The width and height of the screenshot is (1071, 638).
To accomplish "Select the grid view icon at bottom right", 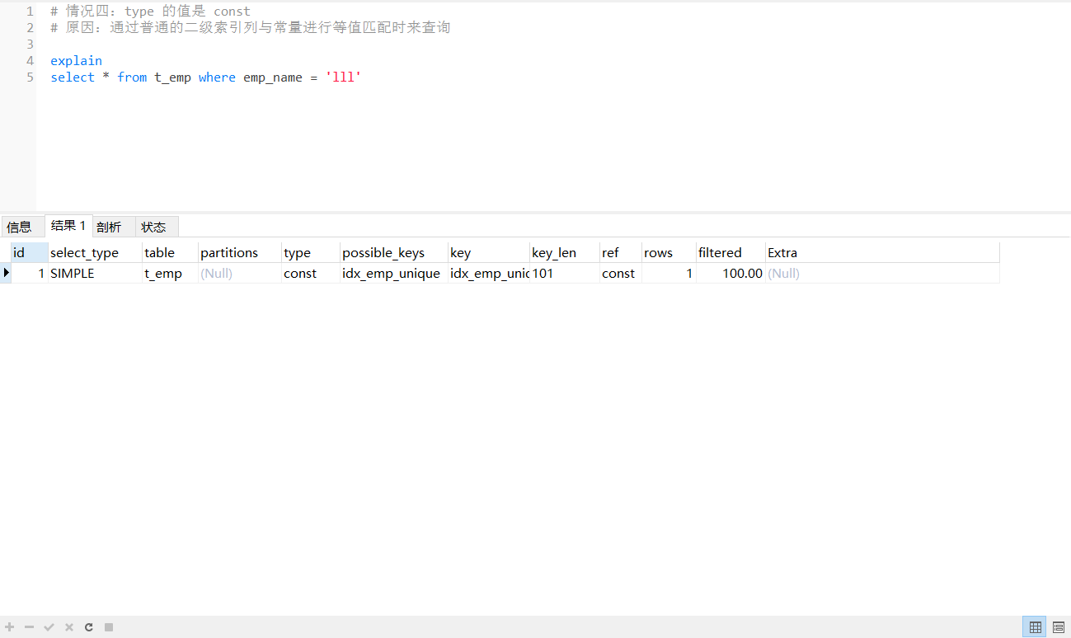I will click(x=1035, y=626).
